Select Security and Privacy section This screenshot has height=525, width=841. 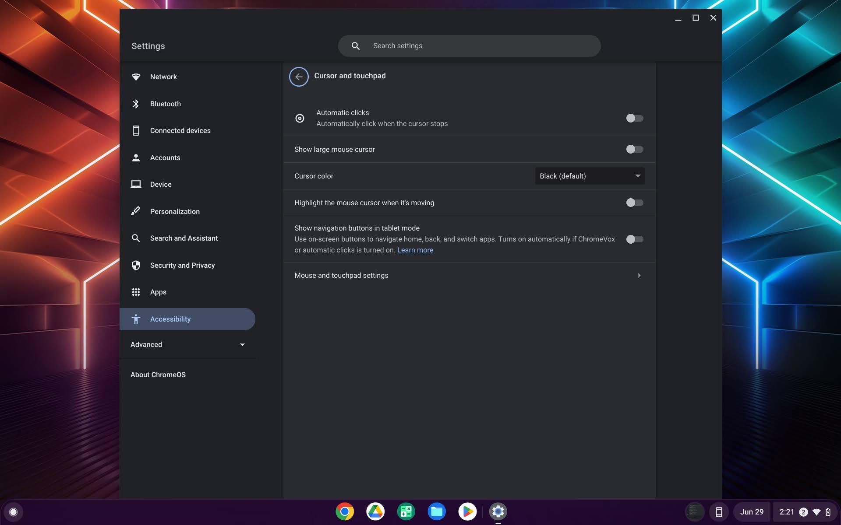tap(182, 265)
